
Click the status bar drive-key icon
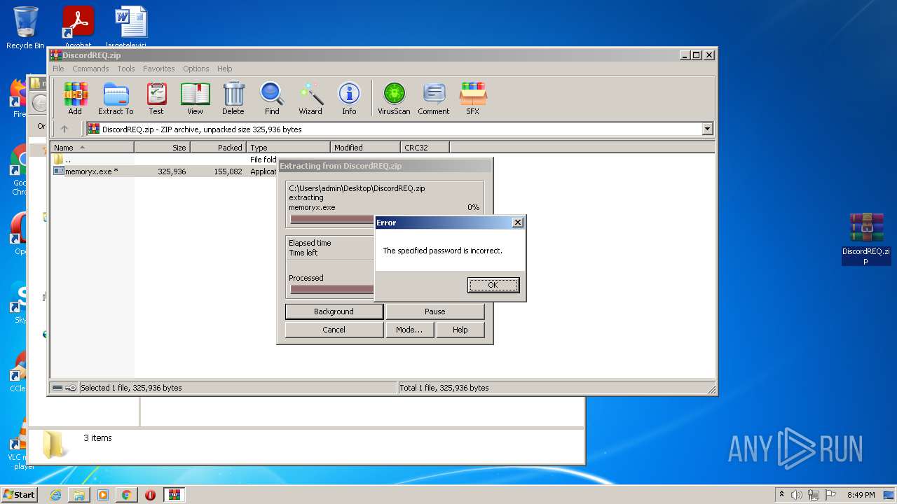click(64, 388)
